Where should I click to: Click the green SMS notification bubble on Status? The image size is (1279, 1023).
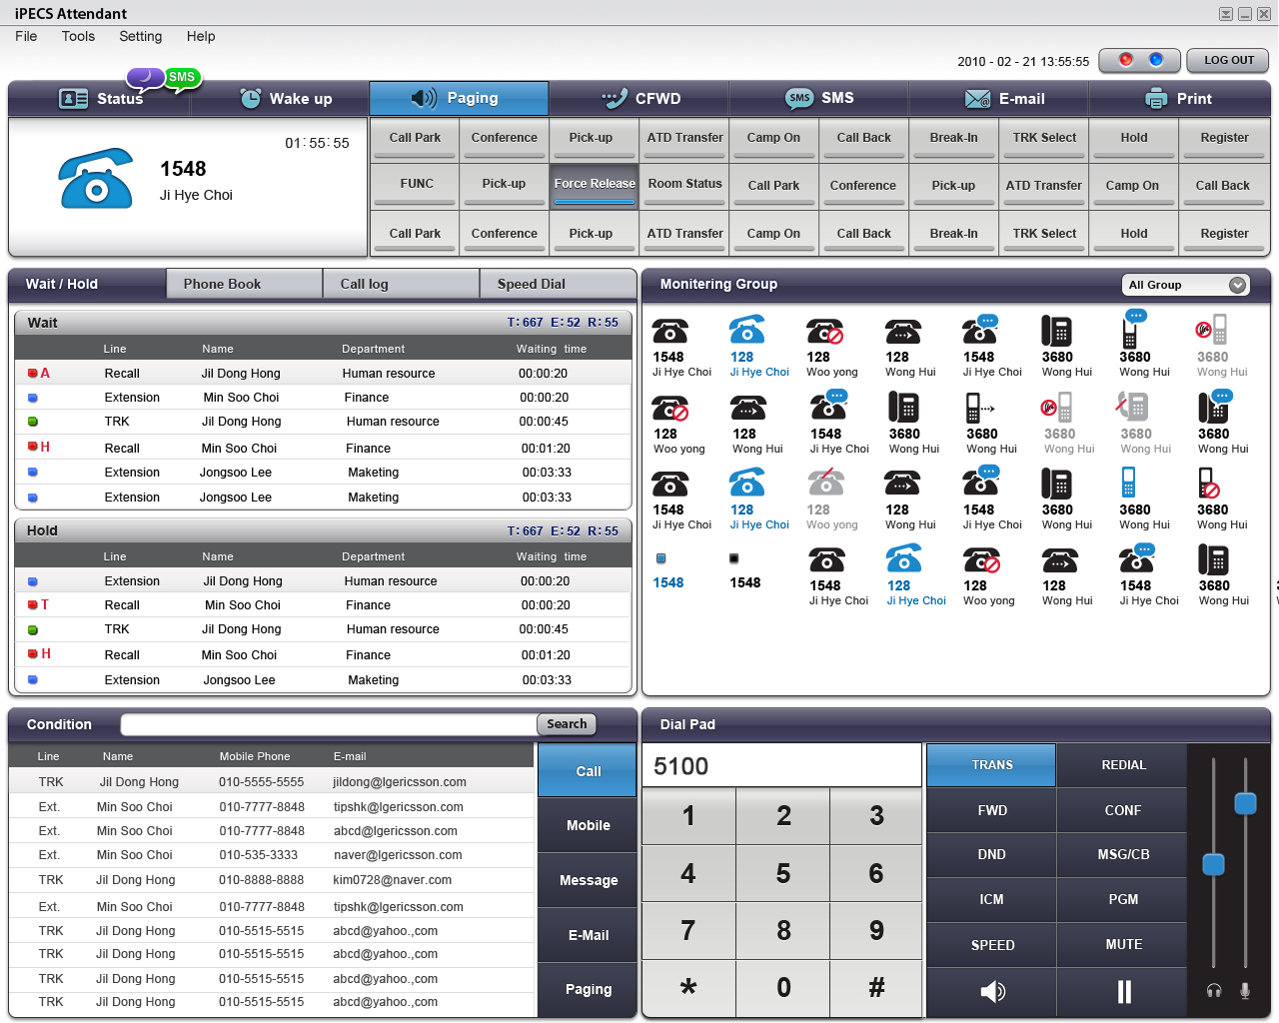(182, 78)
